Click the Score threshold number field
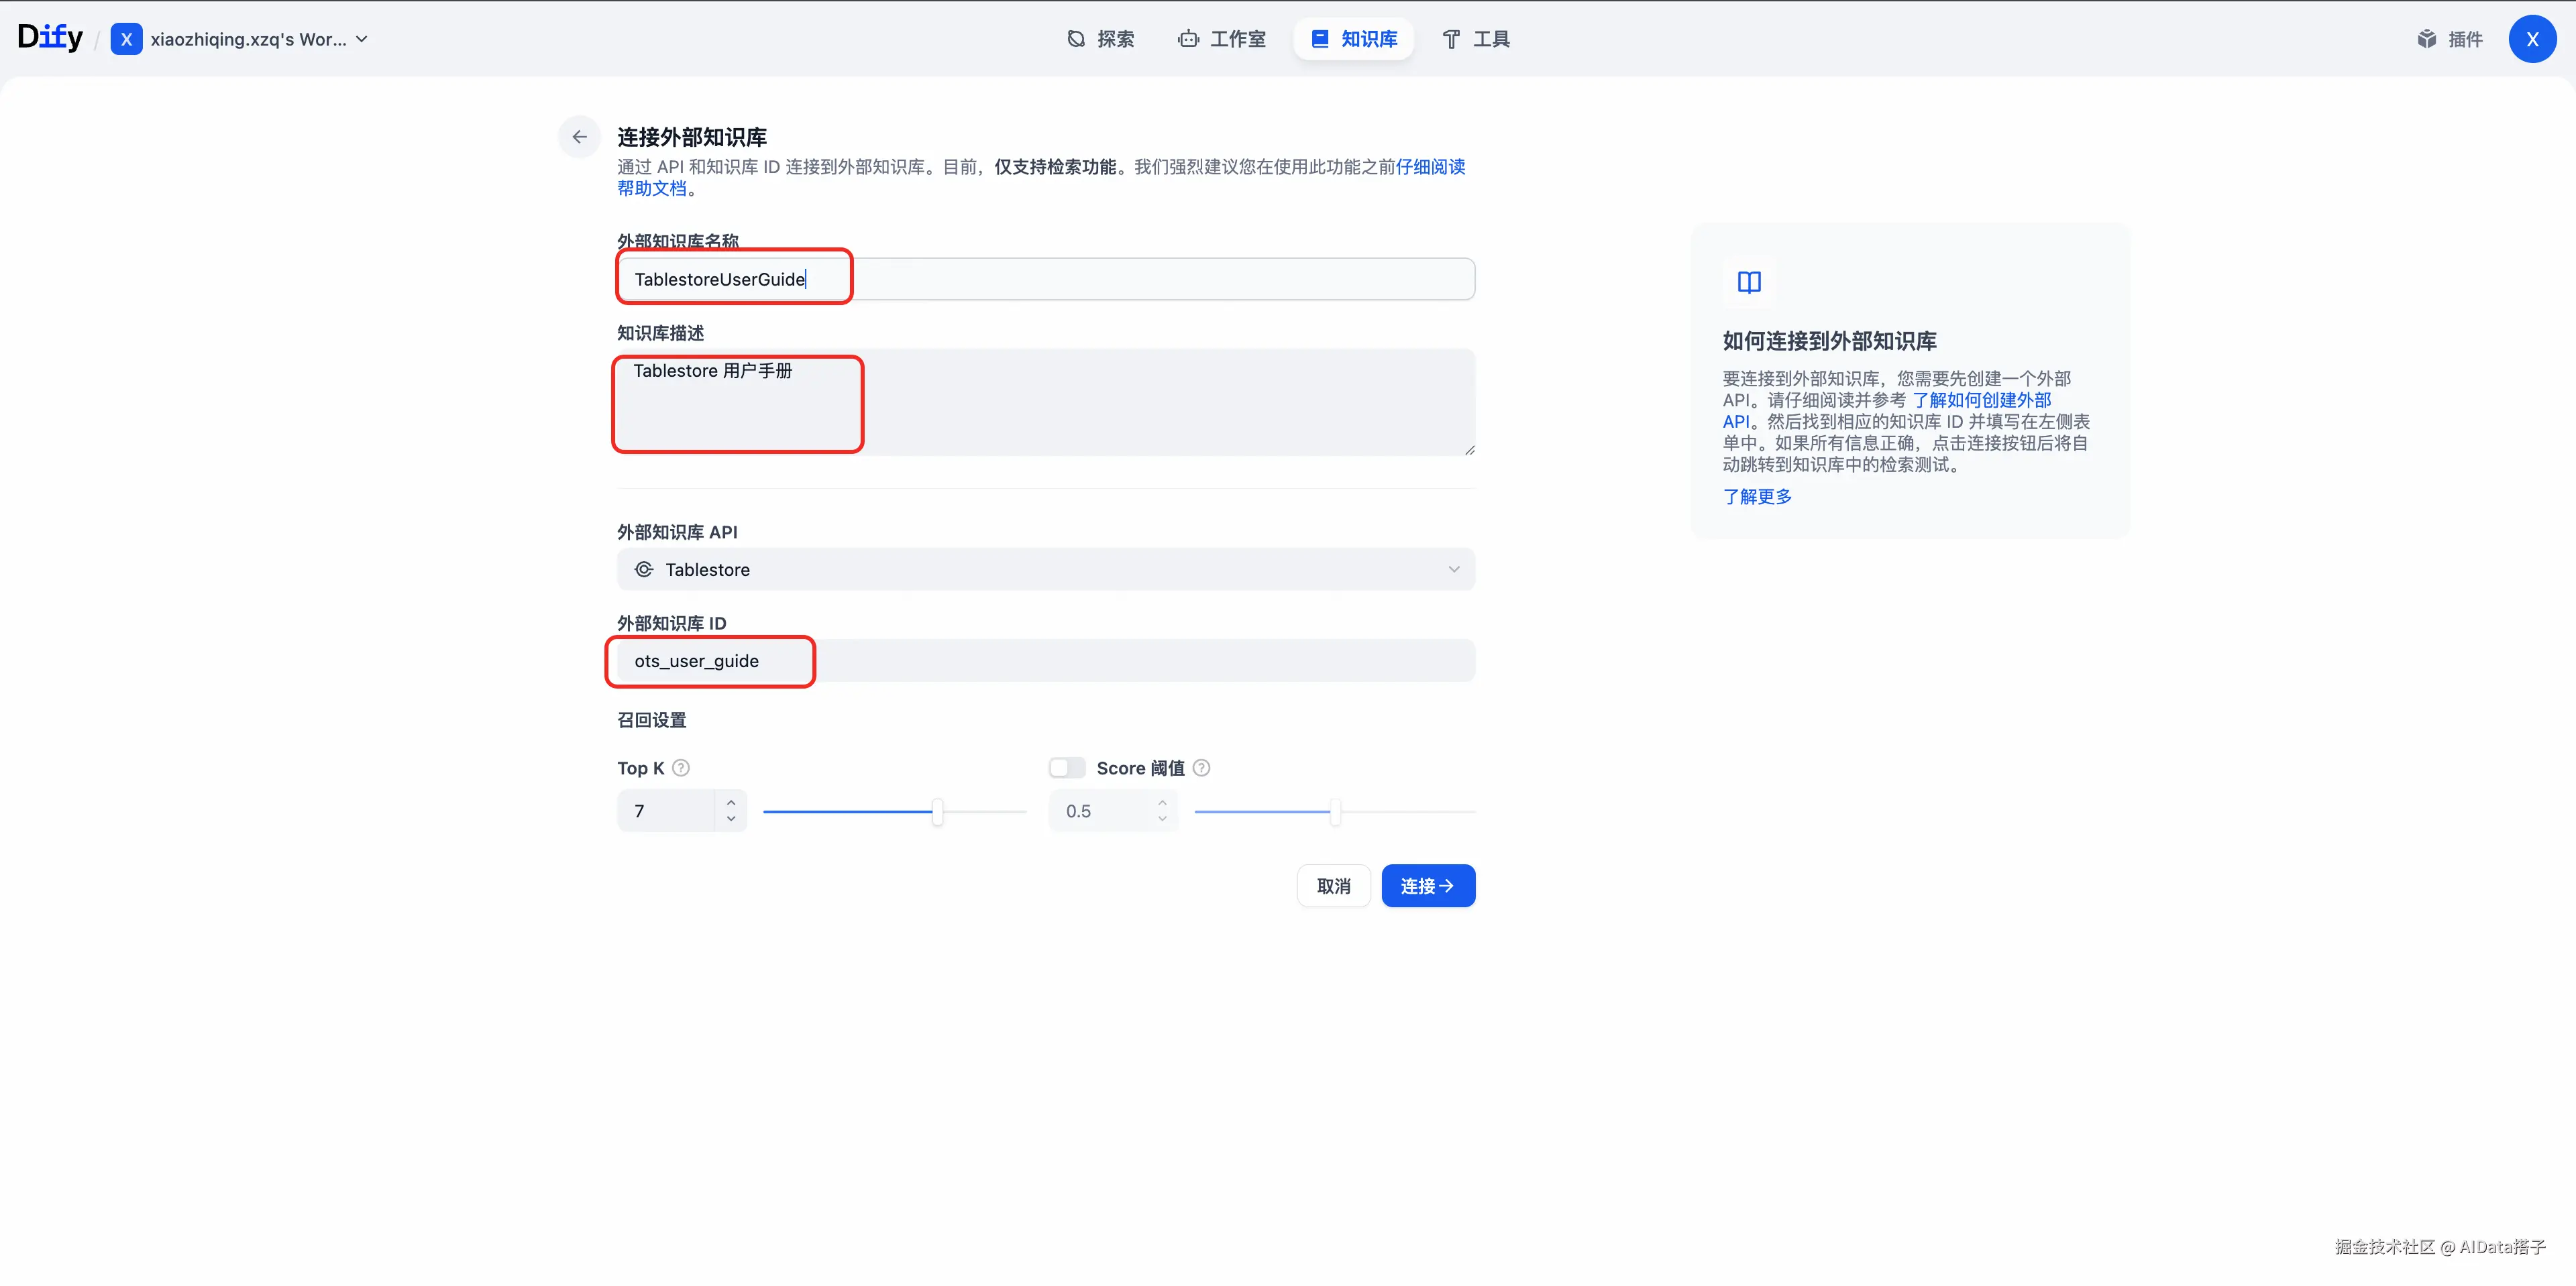 coord(1099,811)
